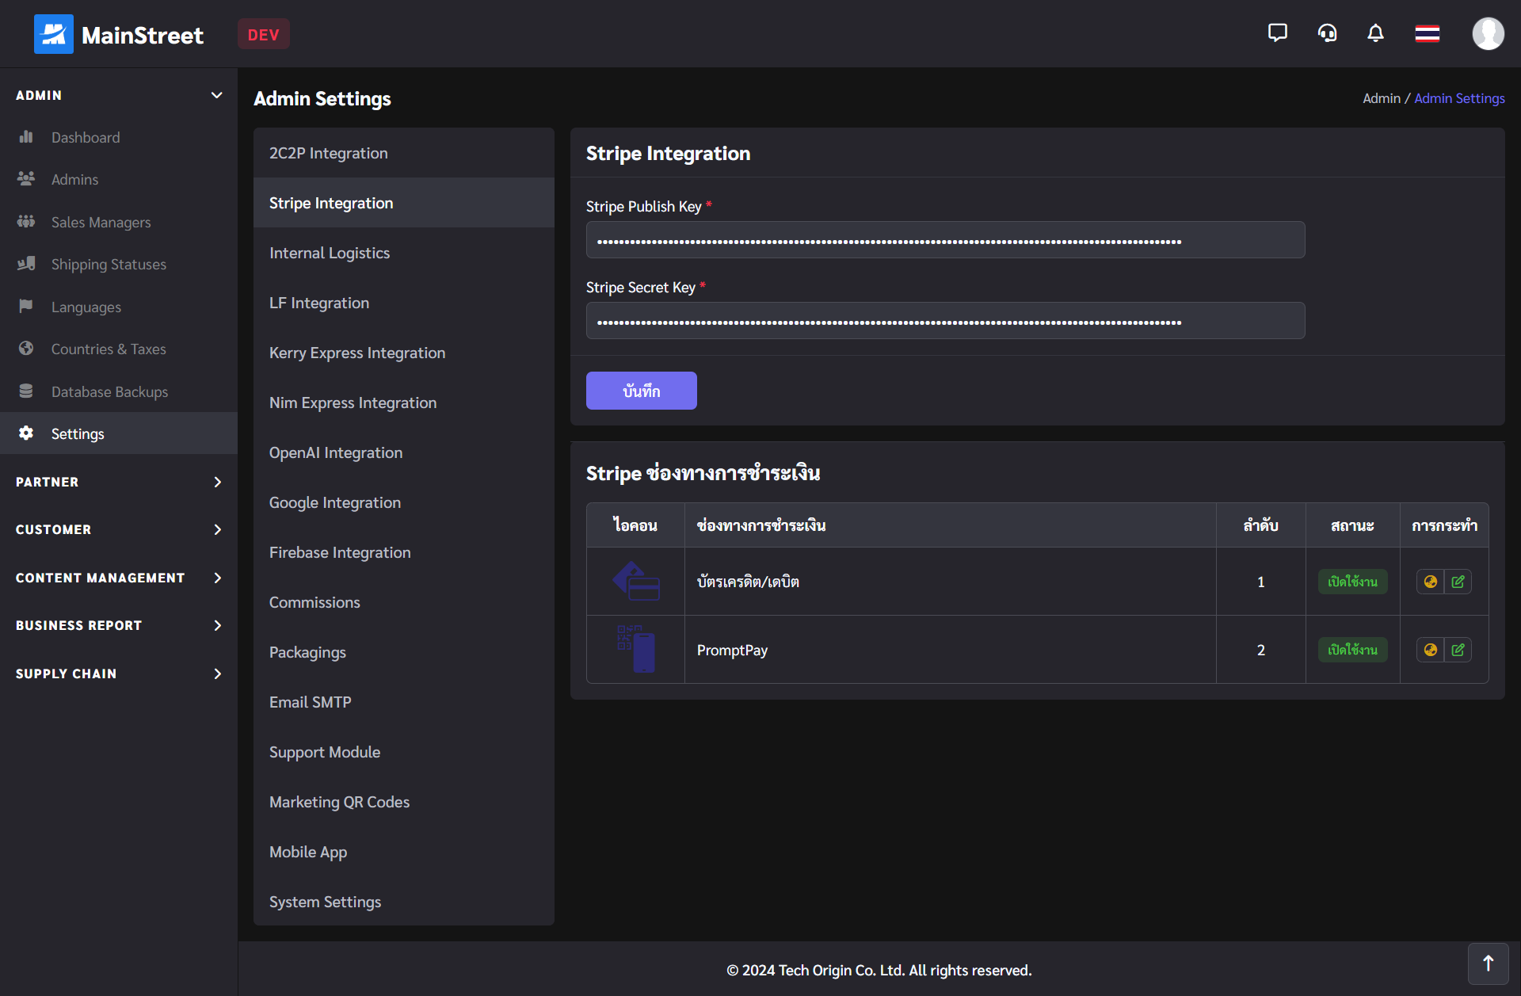The height and width of the screenshot is (996, 1521).
Task: Click the Languages flag icon
Action: click(26, 307)
